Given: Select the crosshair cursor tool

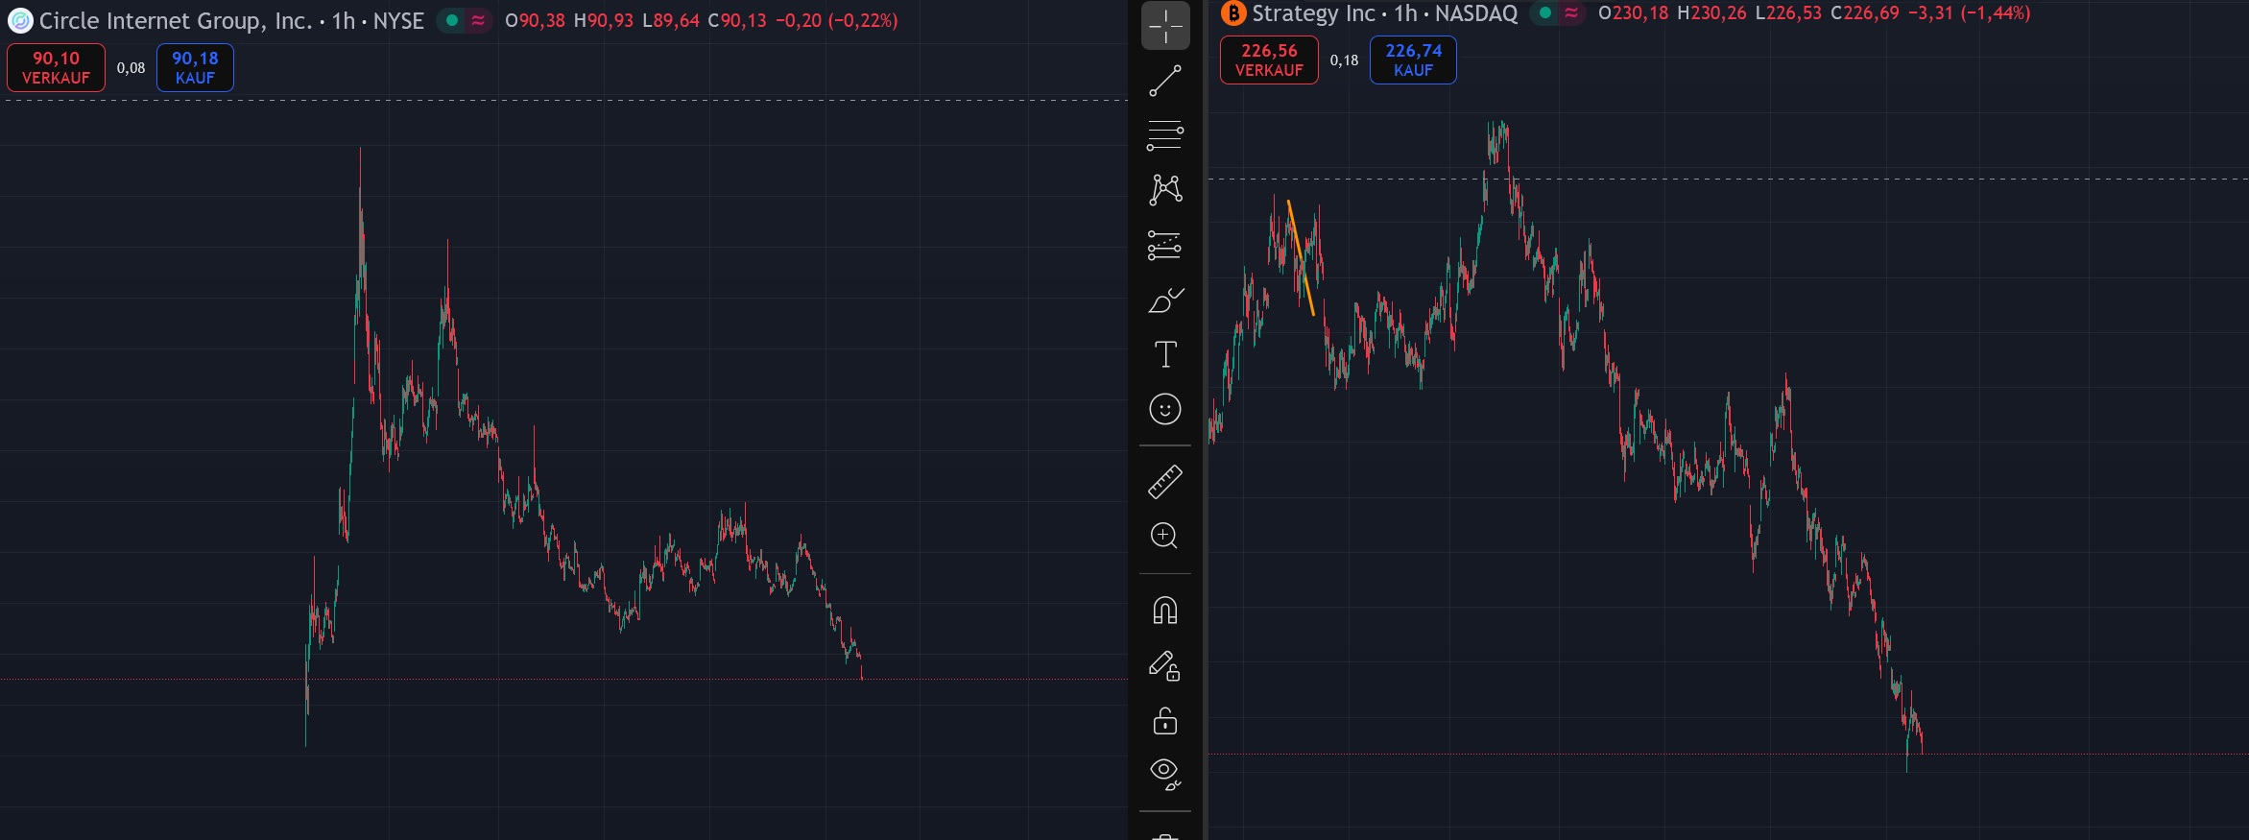Looking at the screenshot, I should (1165, 26).
